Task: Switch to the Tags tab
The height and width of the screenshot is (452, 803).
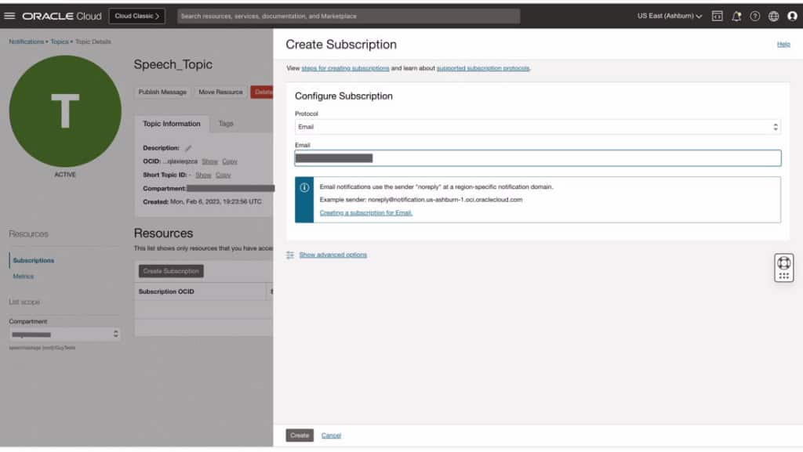Action: 227,123
